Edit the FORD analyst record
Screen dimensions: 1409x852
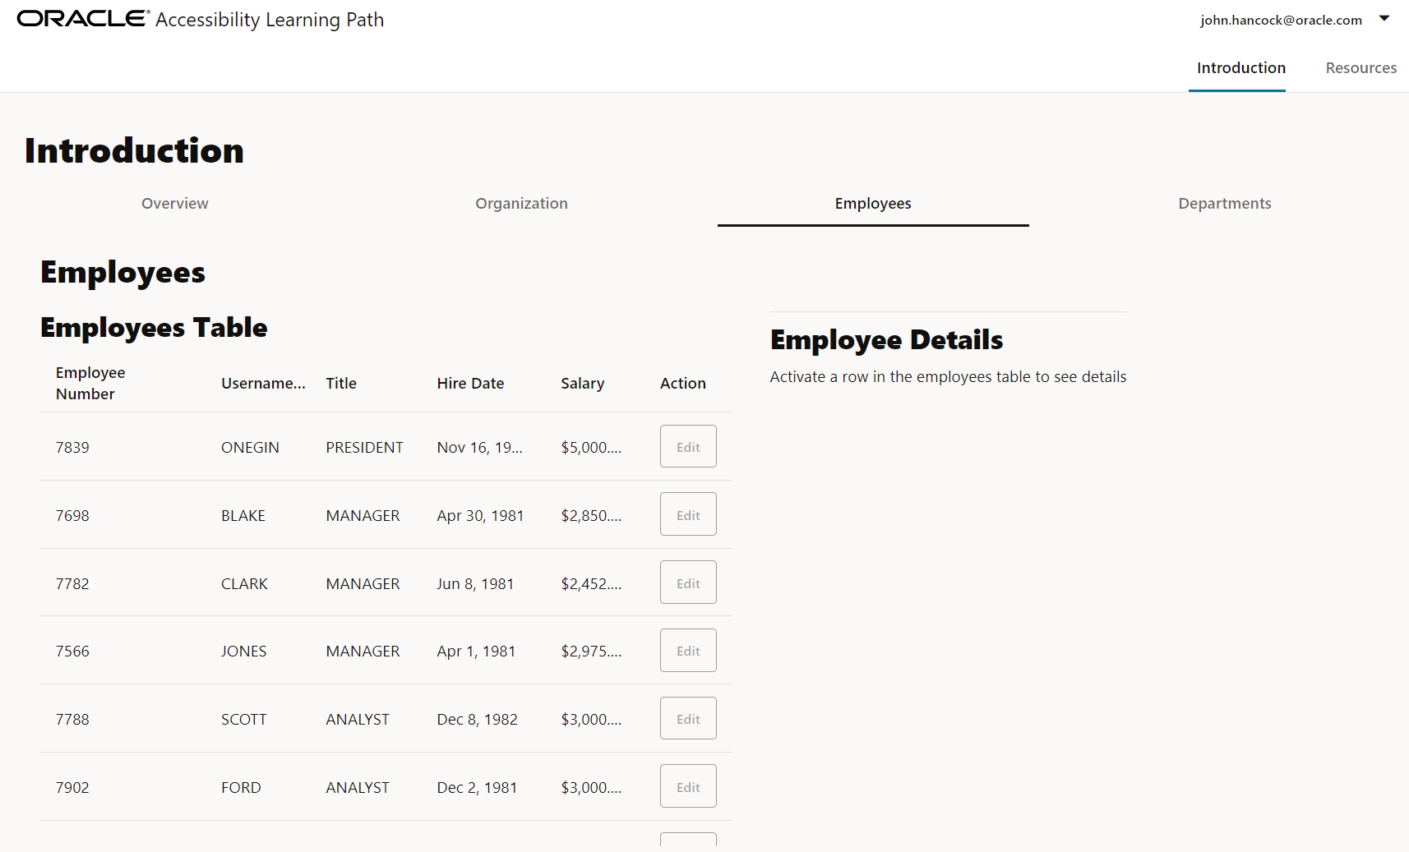(x=688, y=785)
